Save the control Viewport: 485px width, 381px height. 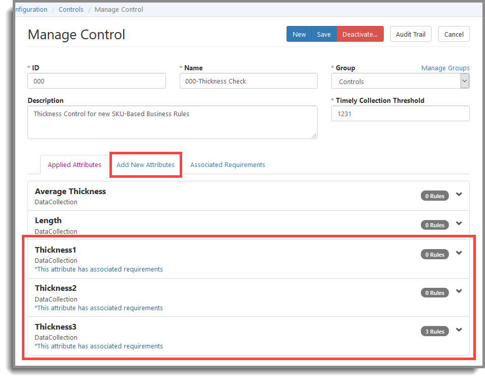324,34
